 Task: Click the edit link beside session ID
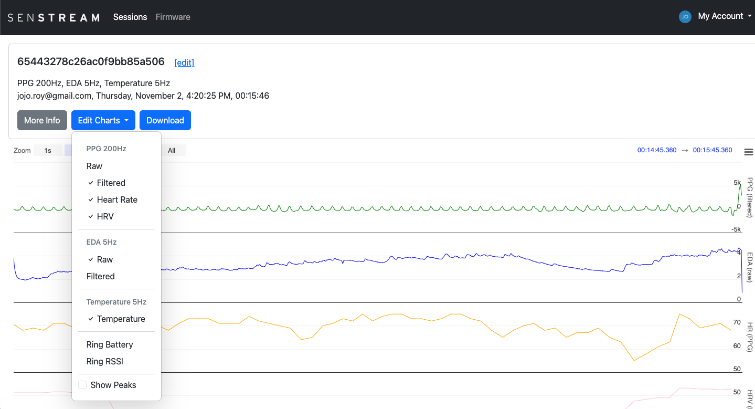pyautogui.click(x=184, y=62)
